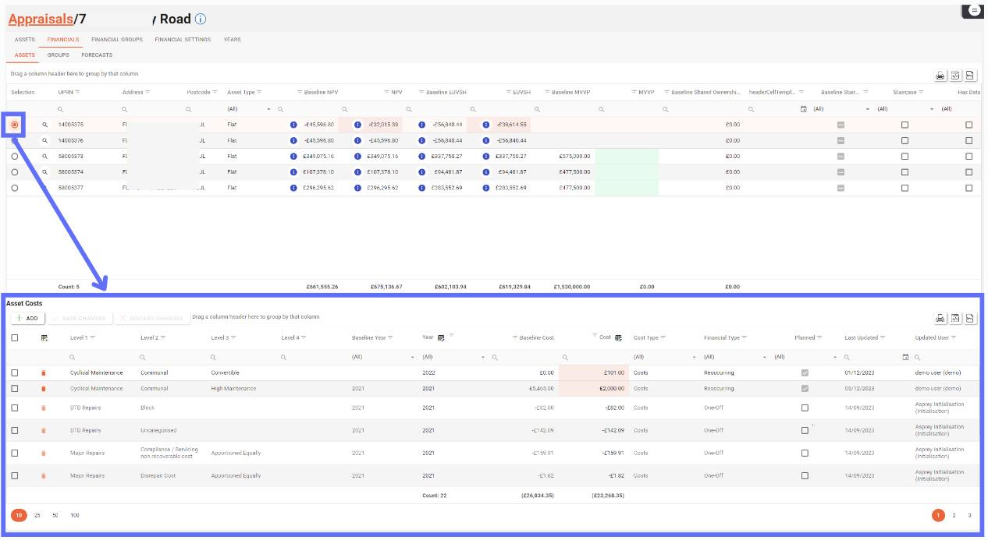Click magnifier icon for UPRN 58005374 row

click(45, 171)
